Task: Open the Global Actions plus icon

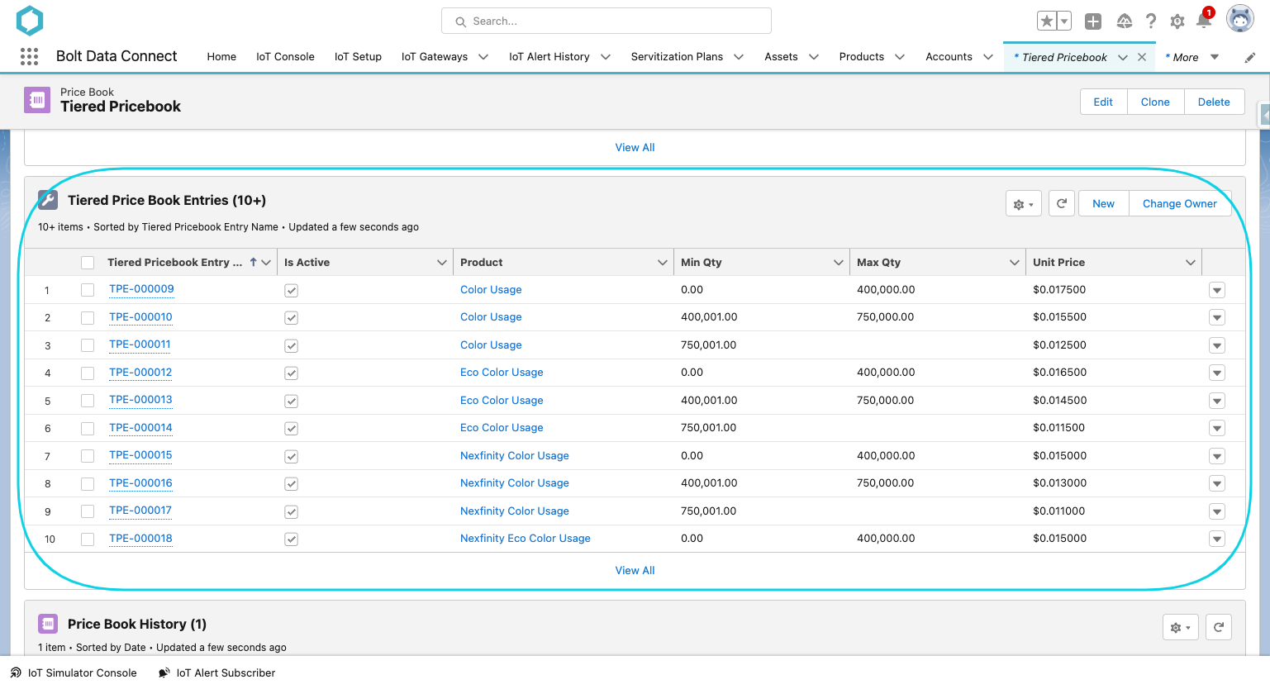Action: click(1092, 21)
